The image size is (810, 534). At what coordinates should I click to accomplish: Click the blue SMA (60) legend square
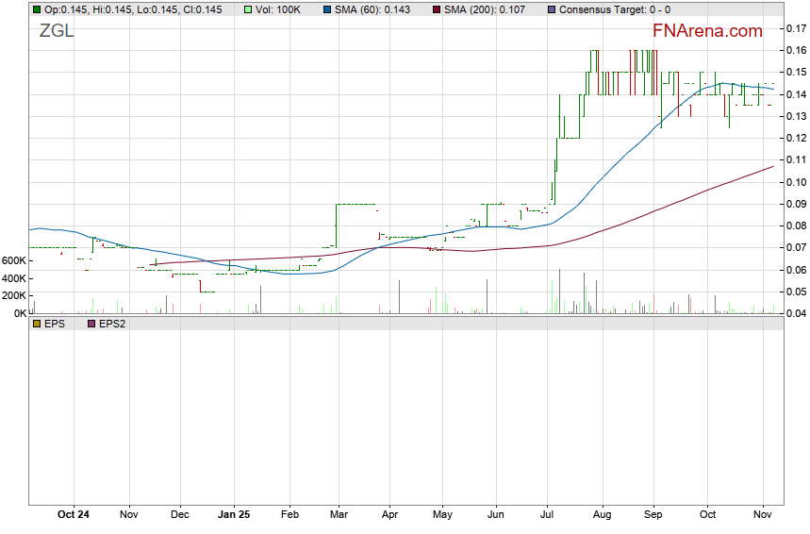point(326,9)
